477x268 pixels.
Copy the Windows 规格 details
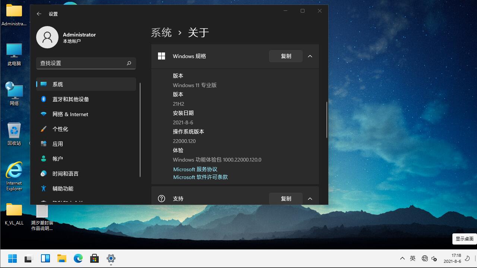286,56
